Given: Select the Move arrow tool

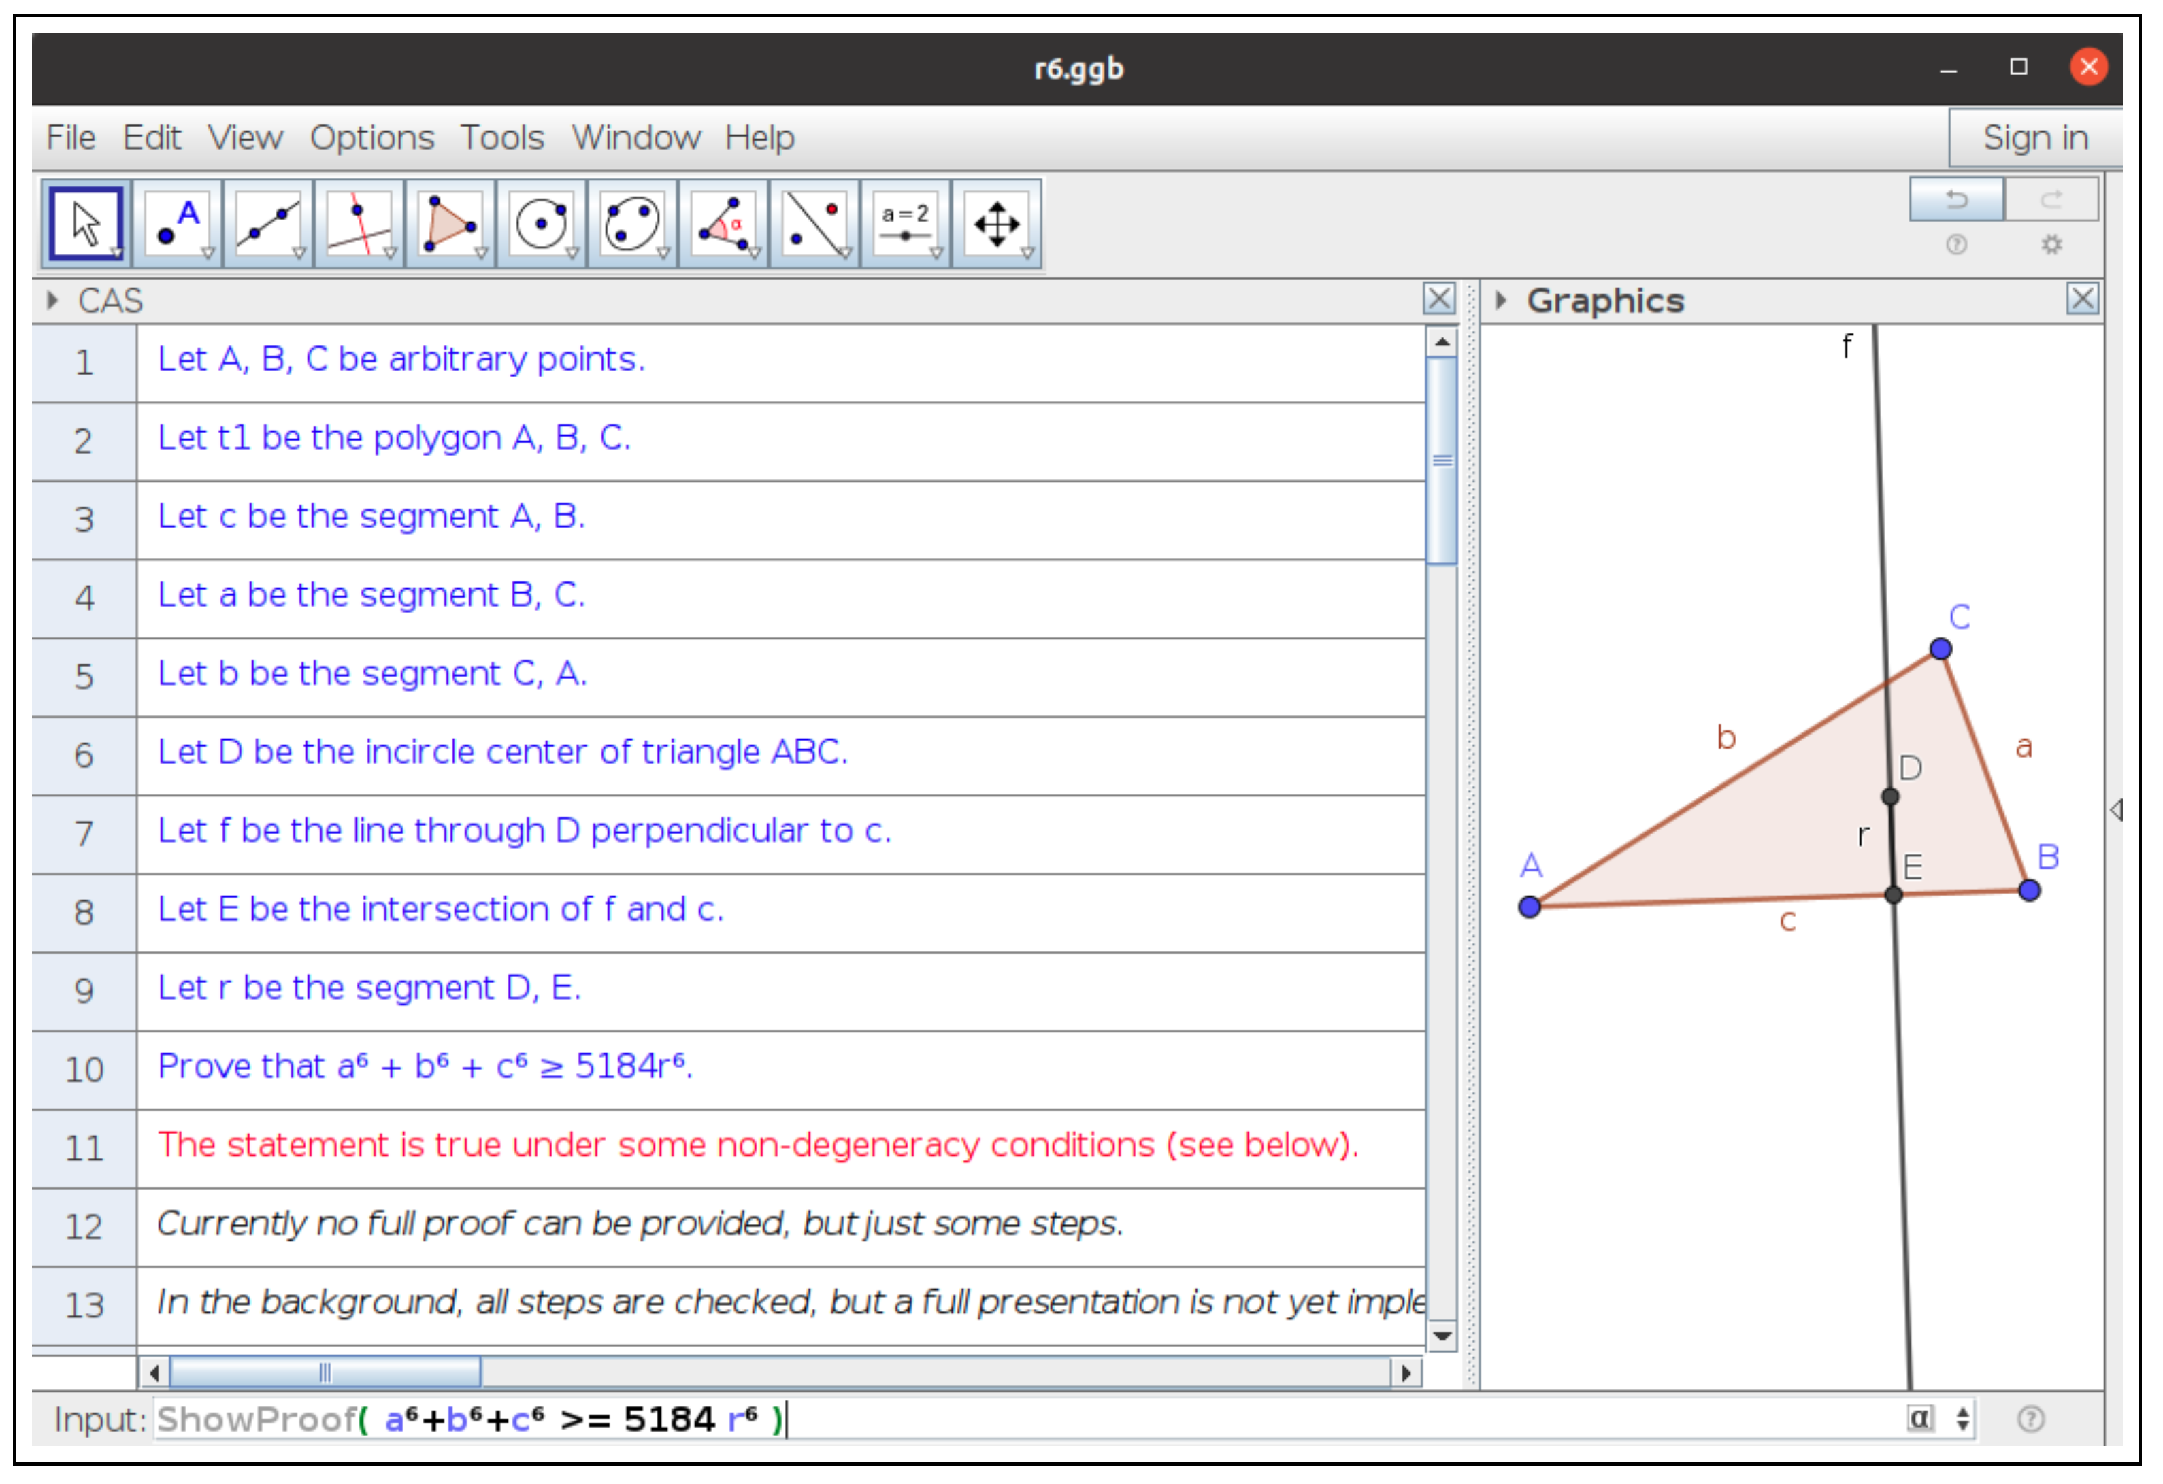Looking at the screenshot, I should click(x=86, y=224).
